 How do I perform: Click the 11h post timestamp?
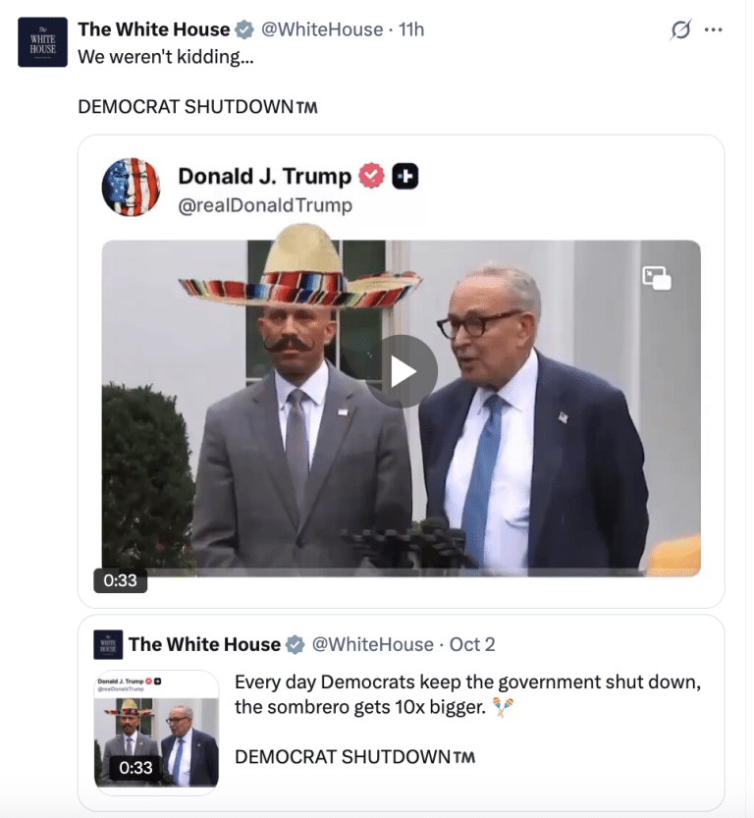pos(411,29)
